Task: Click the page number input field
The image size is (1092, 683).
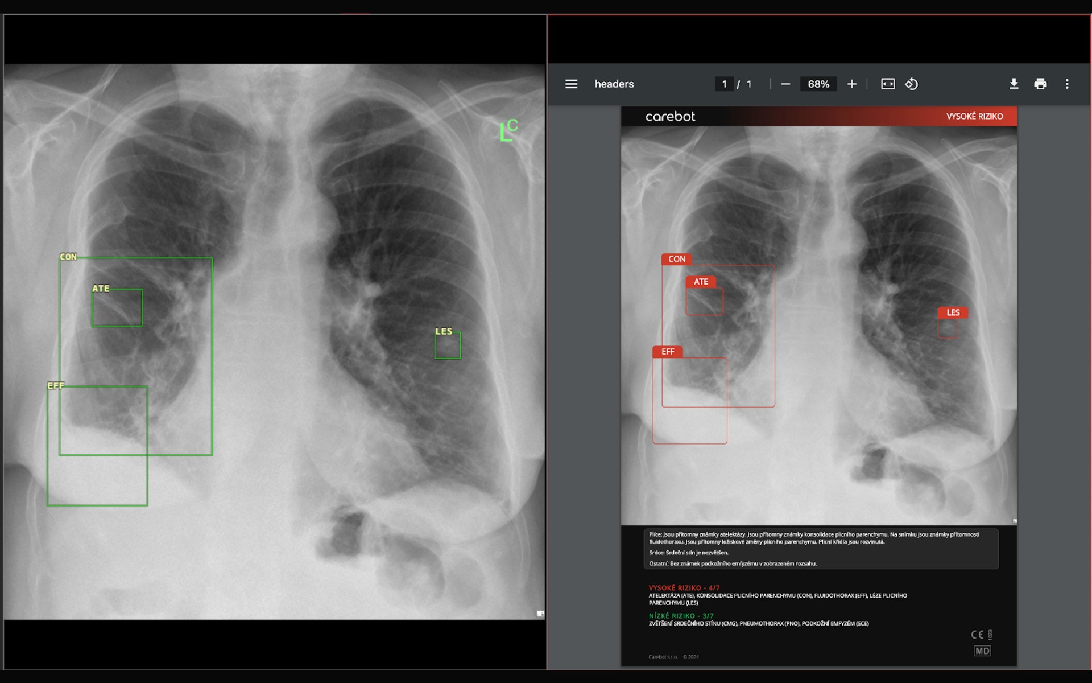Action: coord(724,84)
